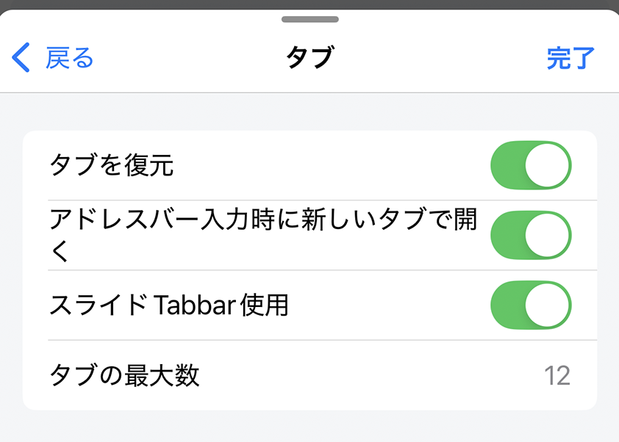619x442 pixels.
Task: Click the スライド Tabbar 使用 label
Action: click(168, 305)
